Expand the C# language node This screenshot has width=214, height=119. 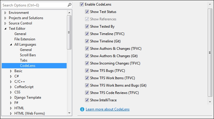11,76
